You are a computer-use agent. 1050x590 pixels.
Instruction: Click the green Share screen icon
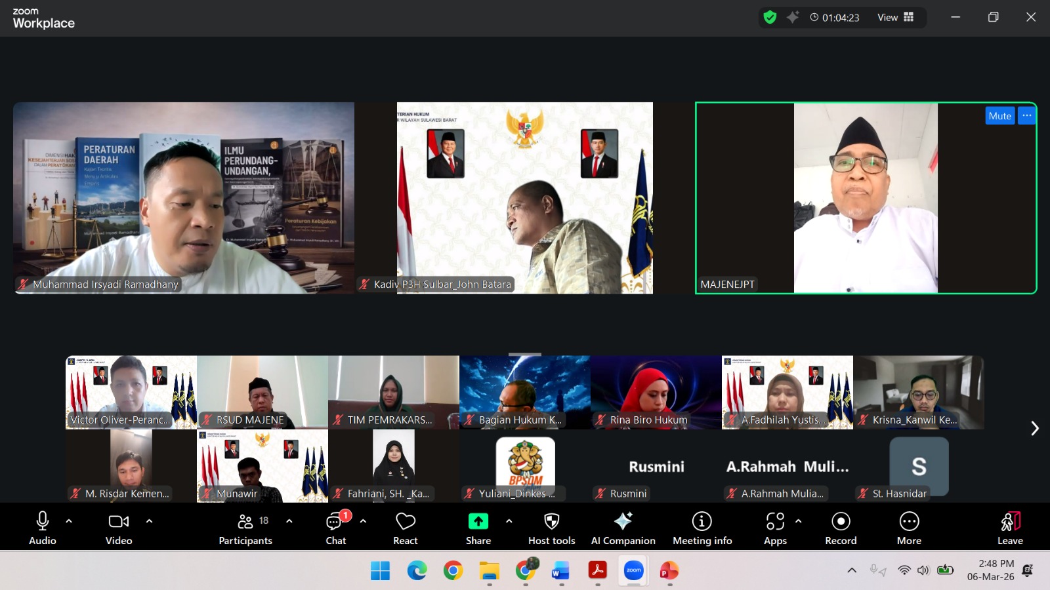(478, 521)
